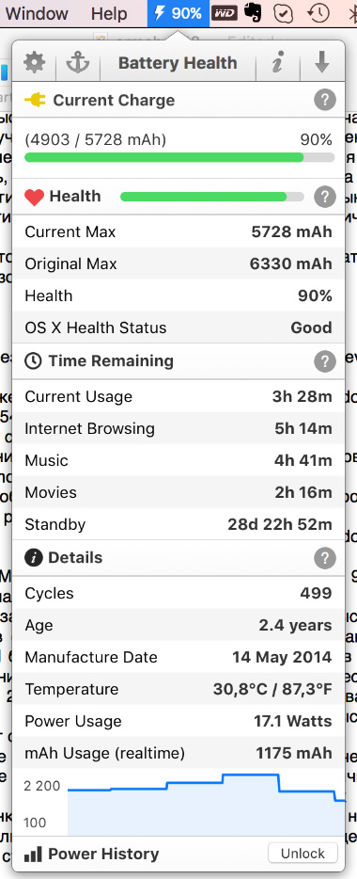The image size is (357, 879).
Task: Open the settings gear in Battery Health
Action: click(x=34, y=63)
